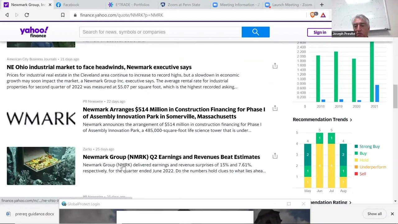Close the GlobalProtect Login window
The width and height of the screenshot is (398, 224).
(x=303, y=204)
